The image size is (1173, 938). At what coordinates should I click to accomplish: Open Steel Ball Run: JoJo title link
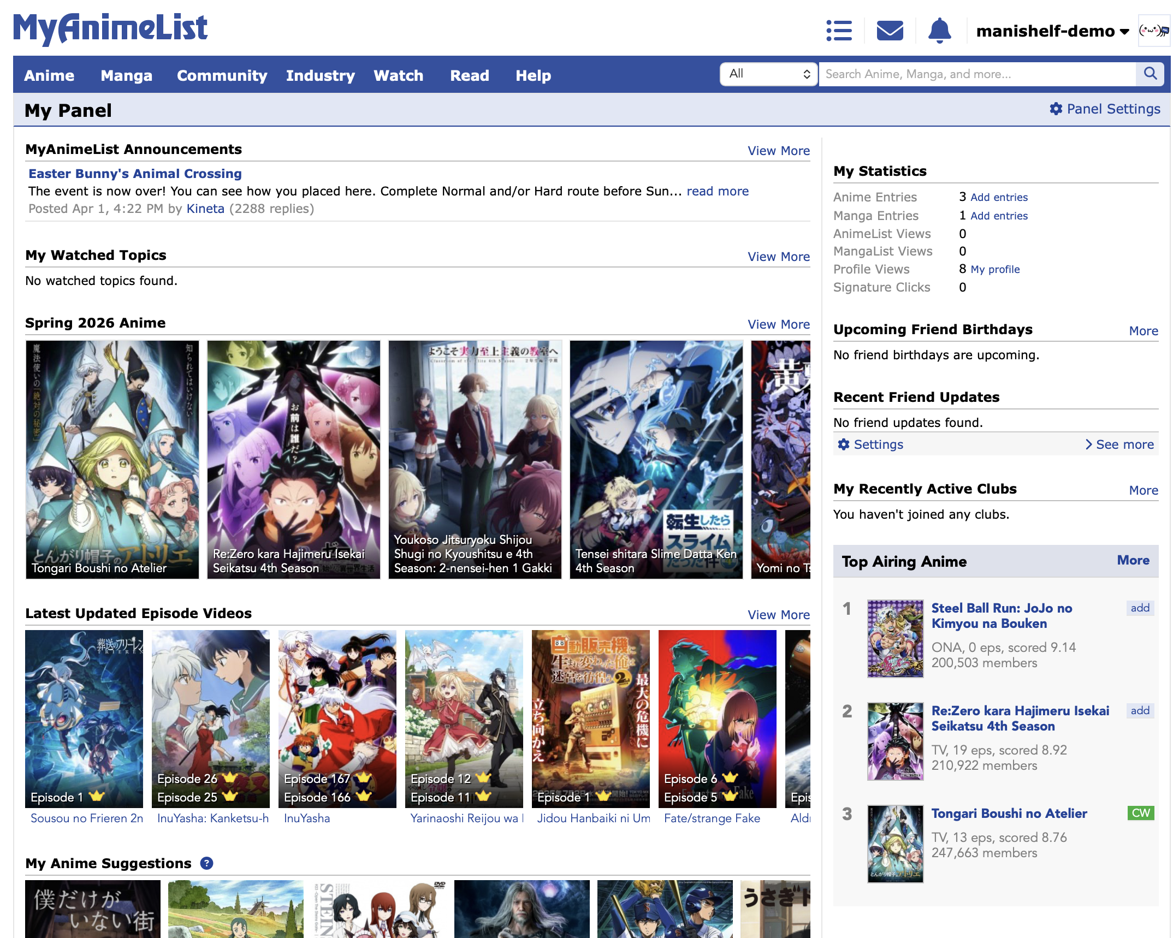coord(1002,616)
